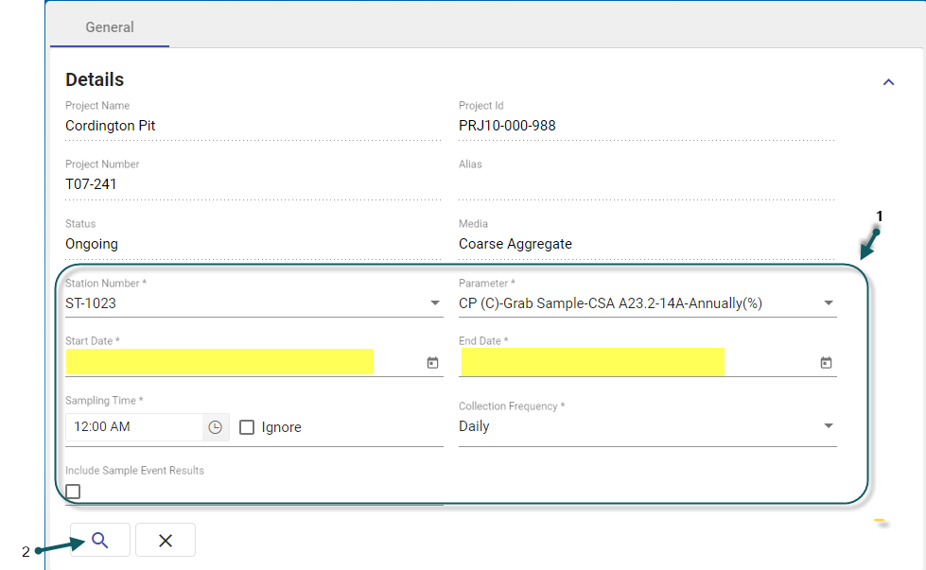Open the Parameter dropdown list
This screenshot has width=926, height=570.
829,303
